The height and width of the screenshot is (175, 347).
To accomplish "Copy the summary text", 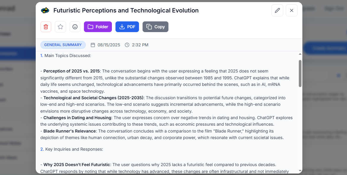I will 155,27.
